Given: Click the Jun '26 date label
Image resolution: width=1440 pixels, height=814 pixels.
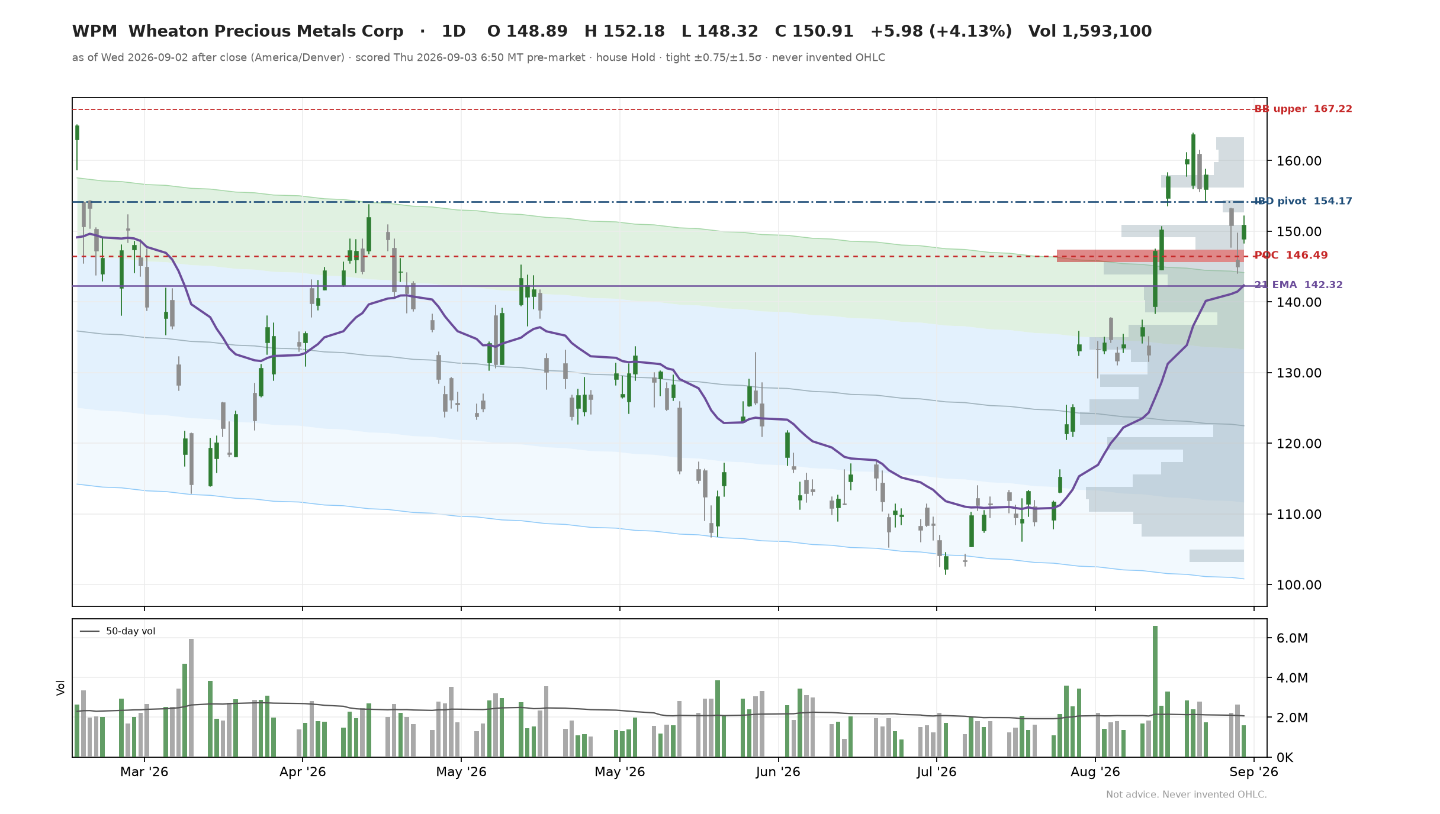Looking at the screenshot, I should pos(778,772).
